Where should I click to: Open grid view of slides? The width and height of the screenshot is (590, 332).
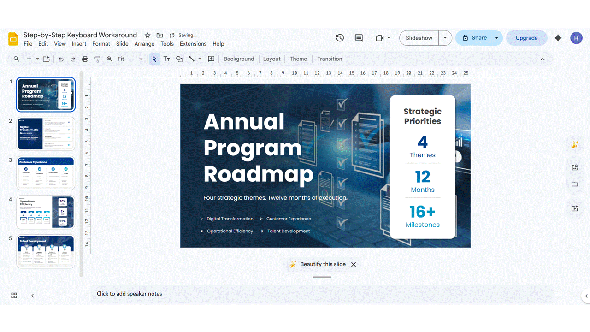click(x=14, y=296)
